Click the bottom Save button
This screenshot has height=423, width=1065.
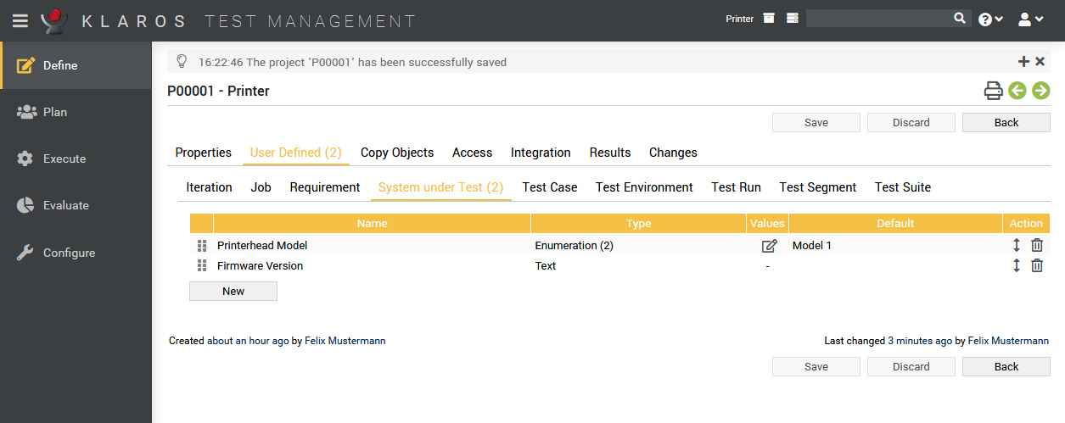point(816,366)
